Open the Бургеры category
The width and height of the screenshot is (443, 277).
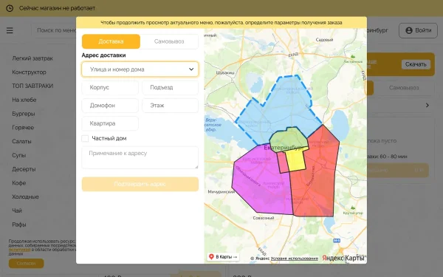point(24,114)
